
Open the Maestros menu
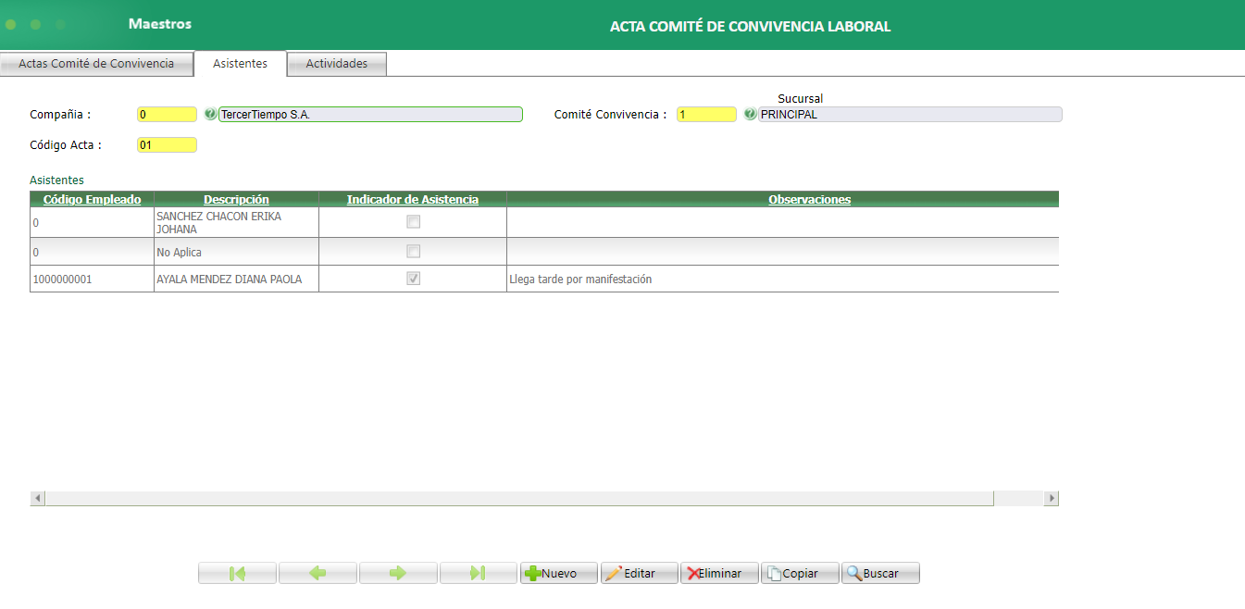point(160,24)
